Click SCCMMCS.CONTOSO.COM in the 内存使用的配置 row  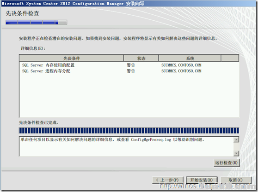coord(181,65)
